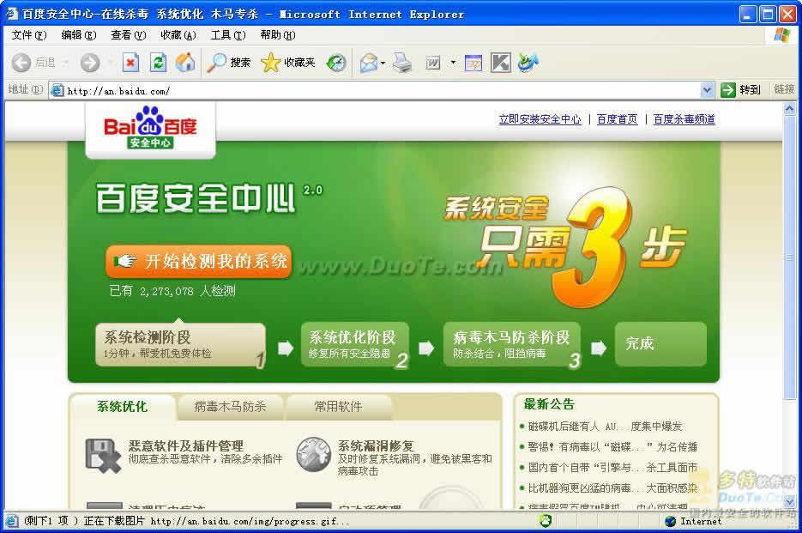Open the Forward button history dropdown arrow
Viewport: 802px width, 533px height.
click(x=111, y=63)
